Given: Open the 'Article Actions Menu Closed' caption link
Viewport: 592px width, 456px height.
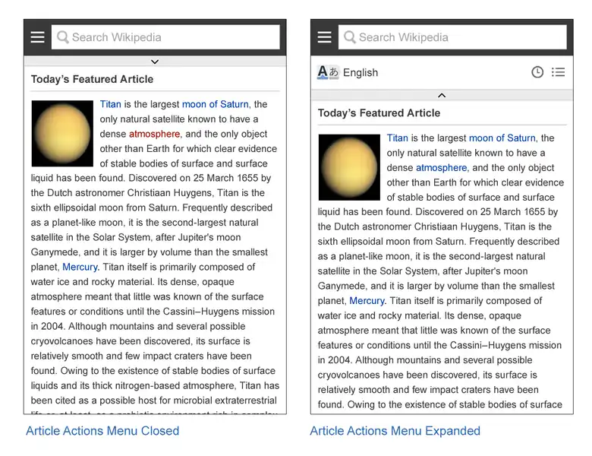Looking at the screenshot, I should tap(102, 431).
